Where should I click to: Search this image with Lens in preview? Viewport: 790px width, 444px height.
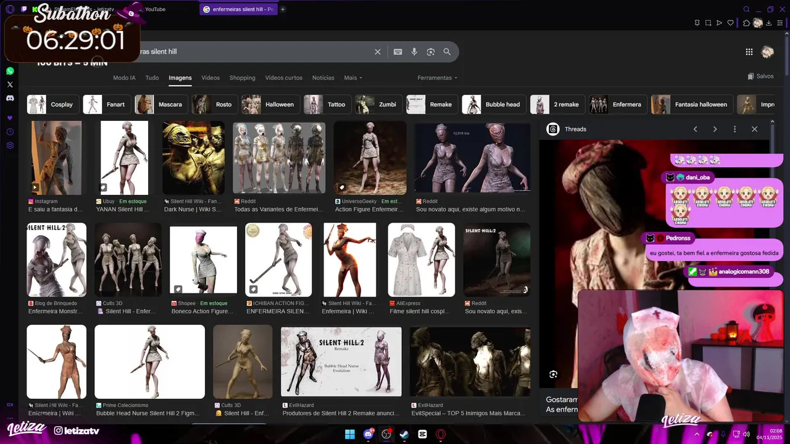554,374
